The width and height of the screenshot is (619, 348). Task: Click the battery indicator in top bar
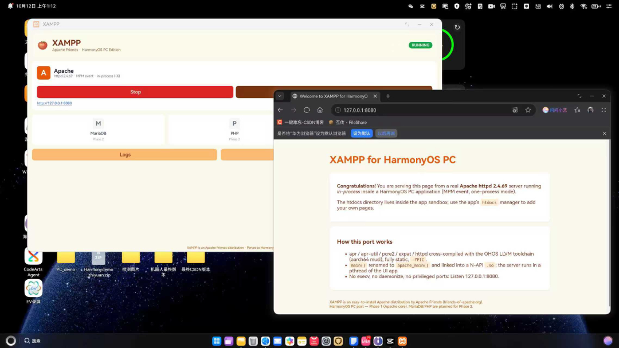tap(596, 6)
